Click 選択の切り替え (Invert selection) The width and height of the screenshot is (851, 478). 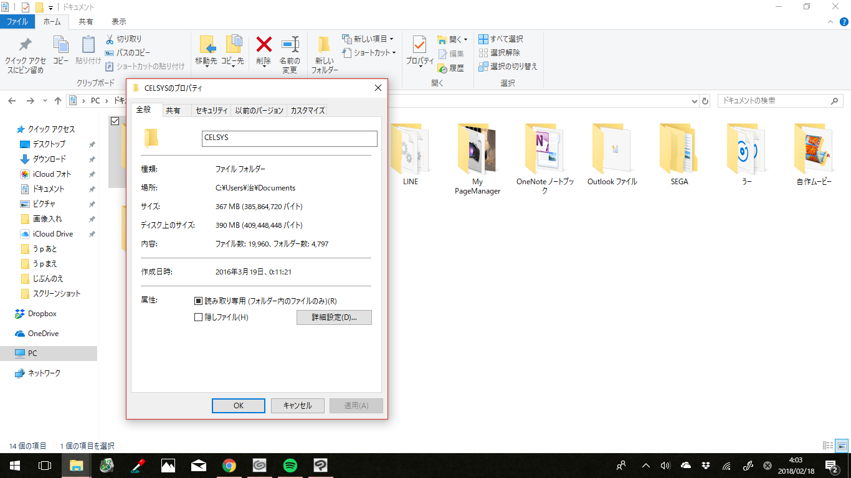pos(508,67)
